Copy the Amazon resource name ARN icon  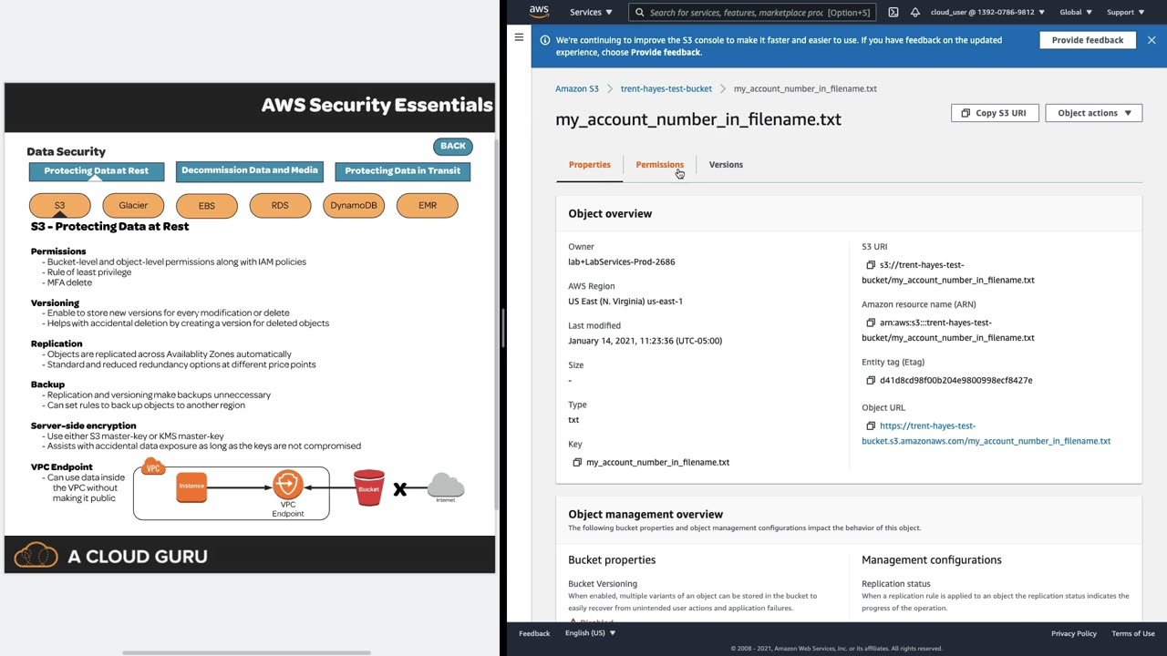[x=871, y=323]
